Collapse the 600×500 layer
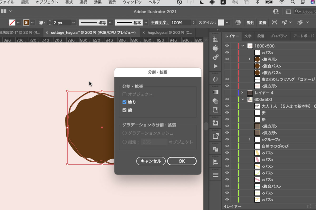 [243, 99]
